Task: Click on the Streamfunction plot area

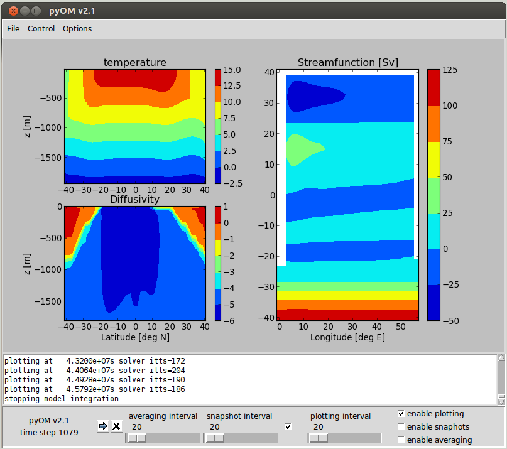Action: pos(349,195)
